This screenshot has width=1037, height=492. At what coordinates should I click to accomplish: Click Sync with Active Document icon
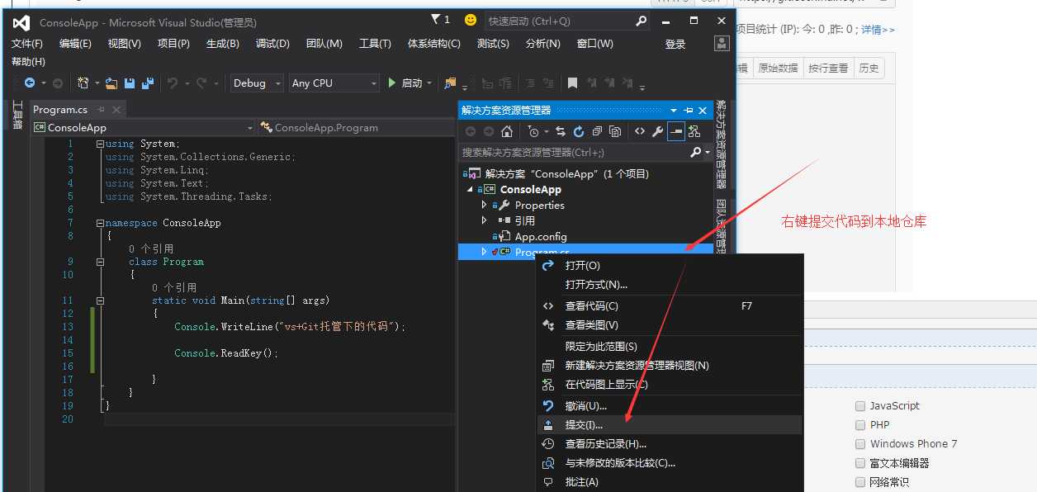561,131
